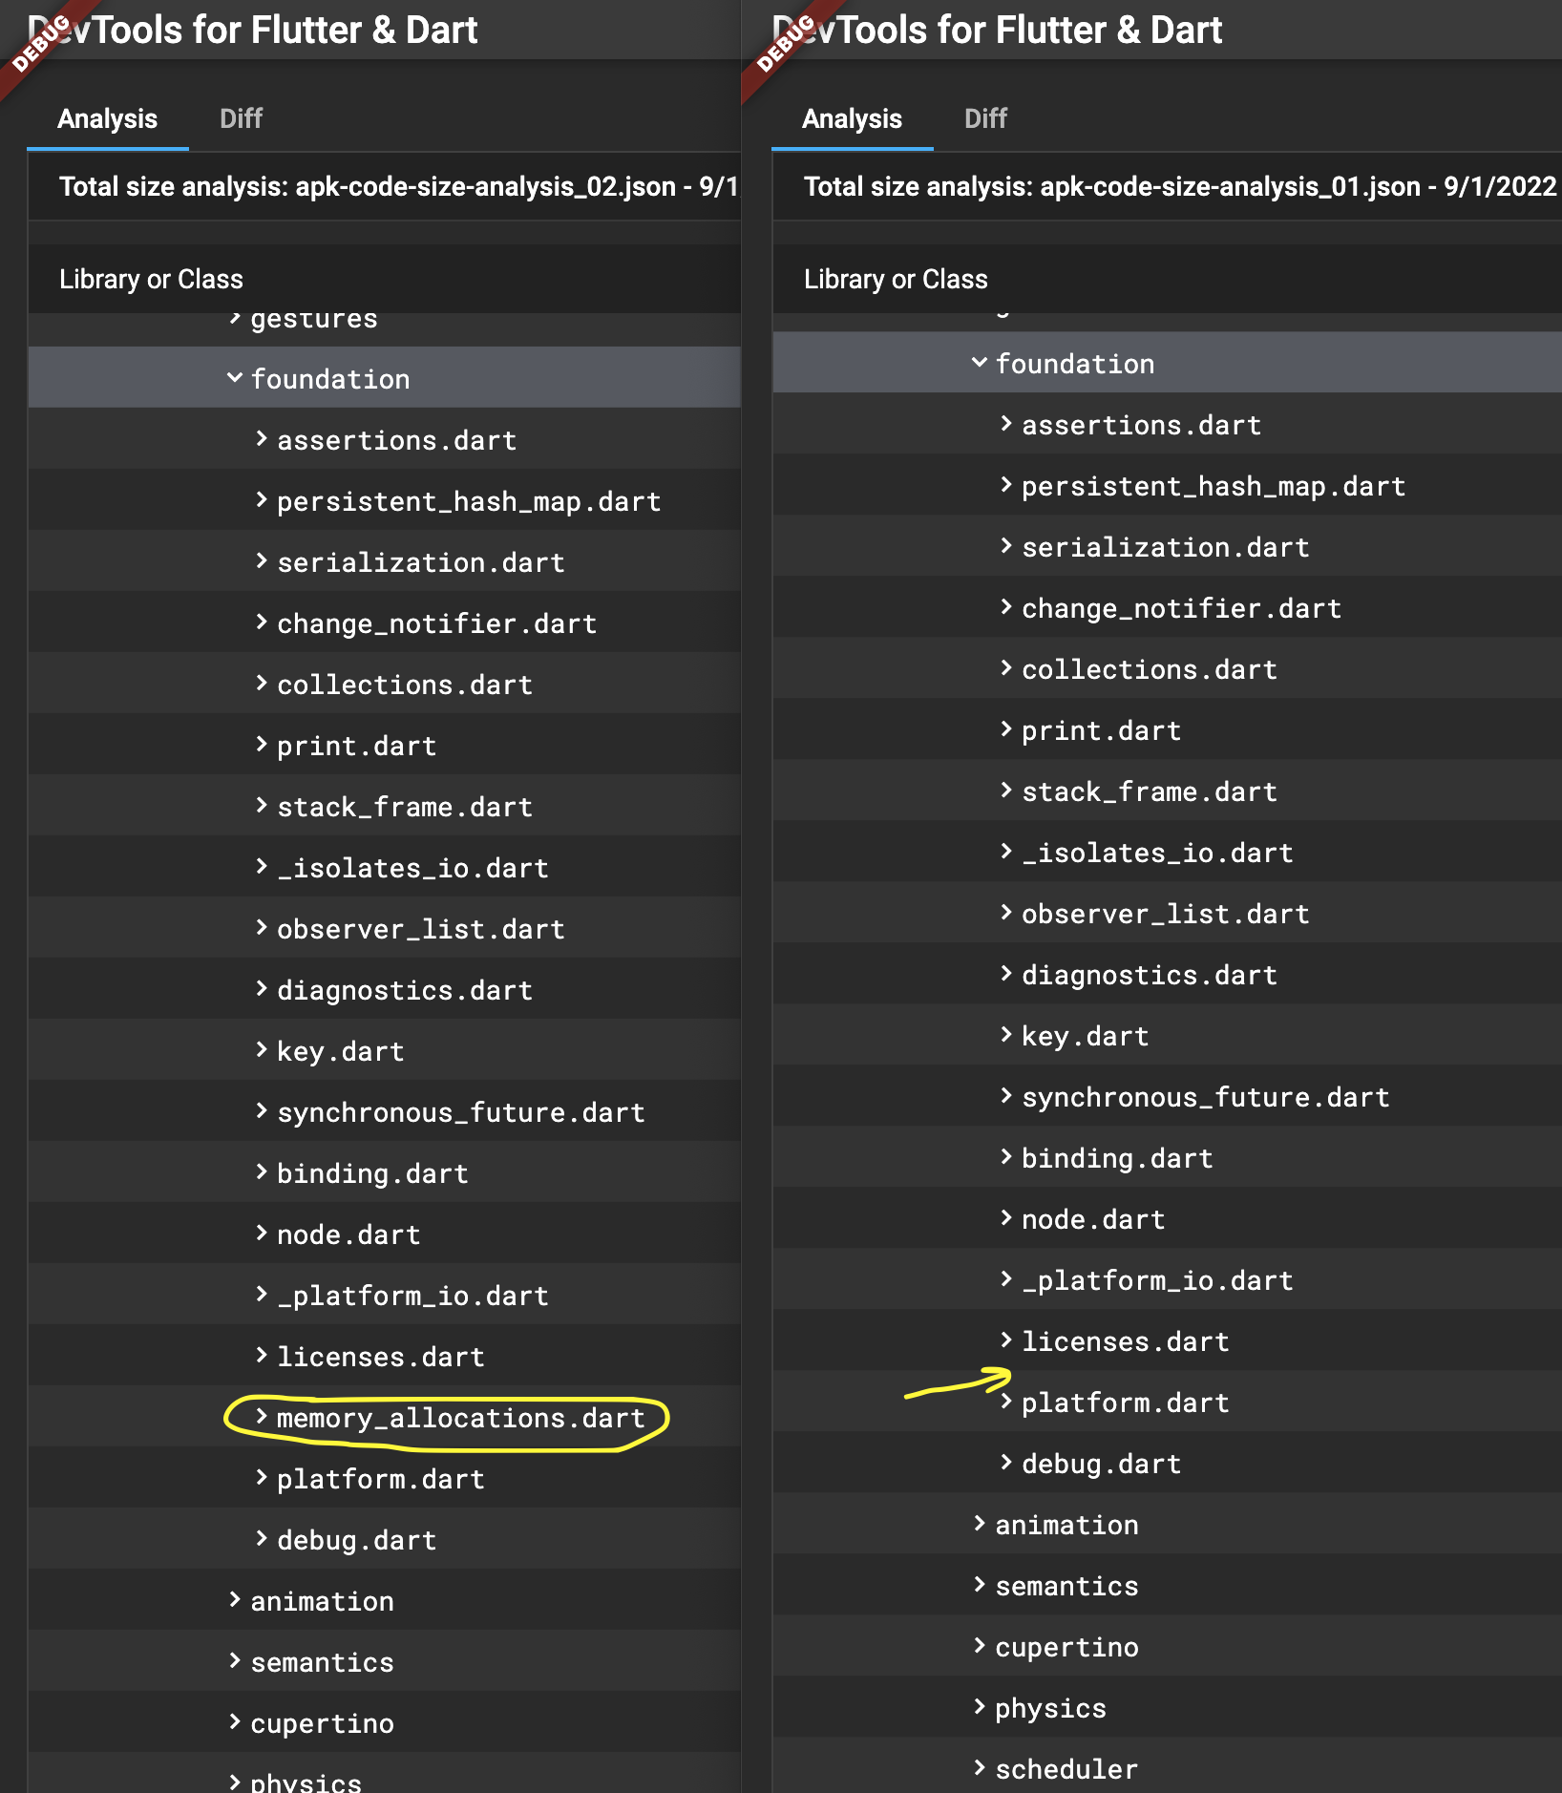The height and width of the screenshot is (1793, 1562).
Task: Expand semantics folder in left window
Action: tap(235, 1661)
